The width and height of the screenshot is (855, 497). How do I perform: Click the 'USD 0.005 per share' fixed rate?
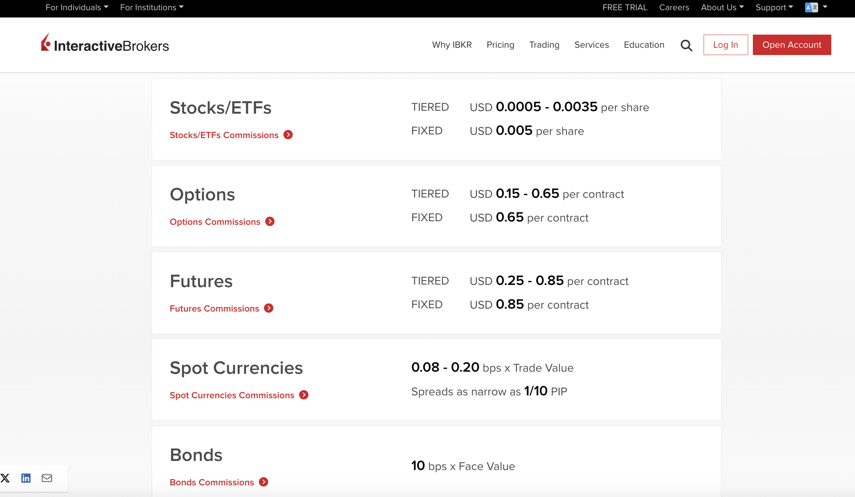527,131
